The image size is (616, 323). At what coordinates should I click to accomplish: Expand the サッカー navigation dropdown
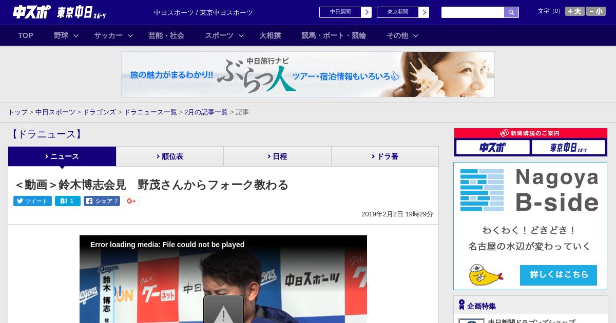[x=113, y=35]
